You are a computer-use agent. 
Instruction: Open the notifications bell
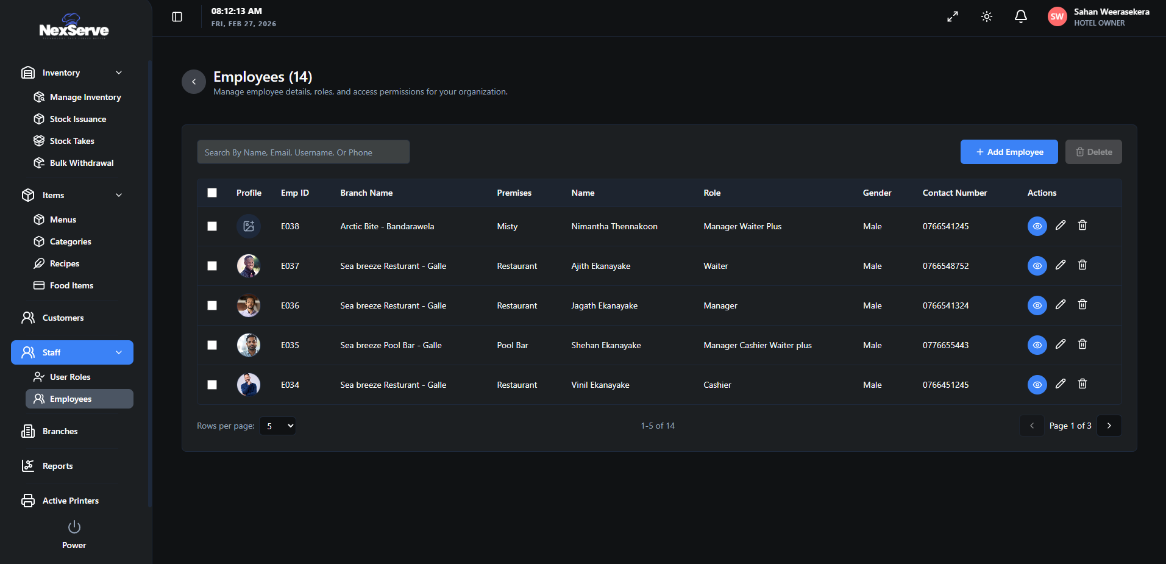click(1020, 17)
